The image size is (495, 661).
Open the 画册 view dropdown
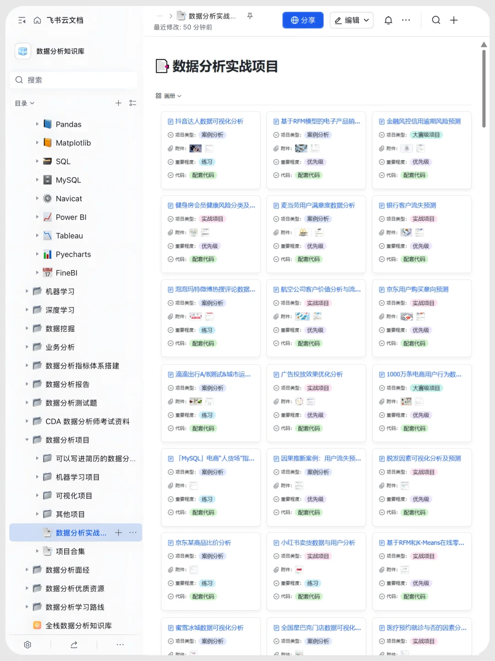pos(169,96)
